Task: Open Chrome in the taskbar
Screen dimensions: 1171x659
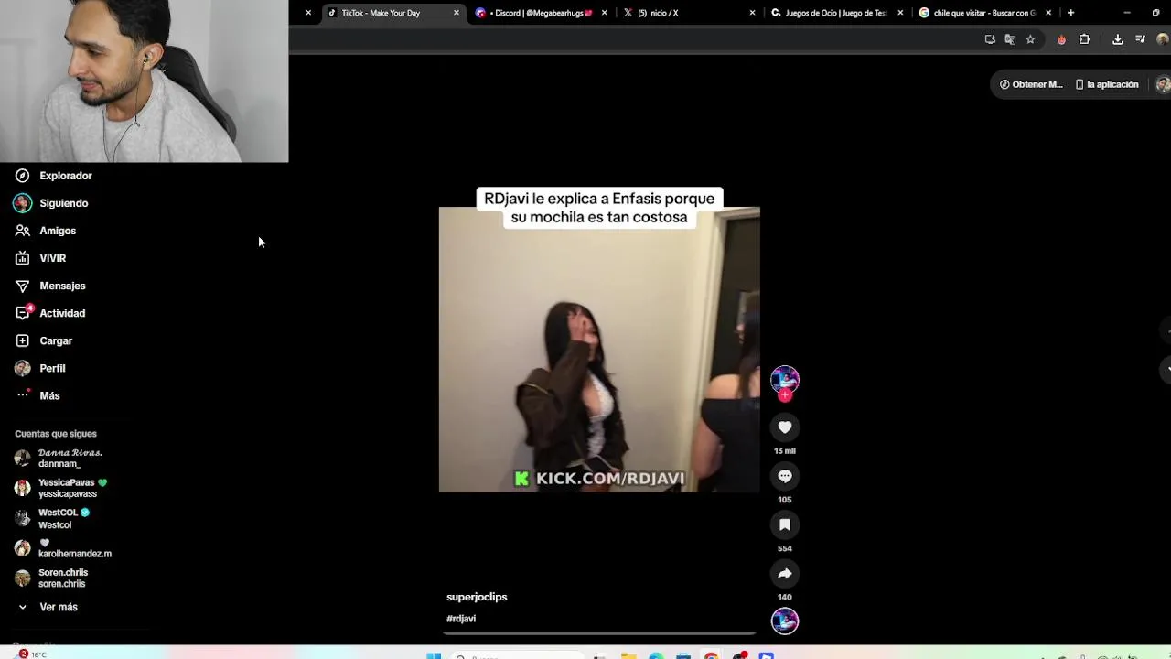Action: 711,655
